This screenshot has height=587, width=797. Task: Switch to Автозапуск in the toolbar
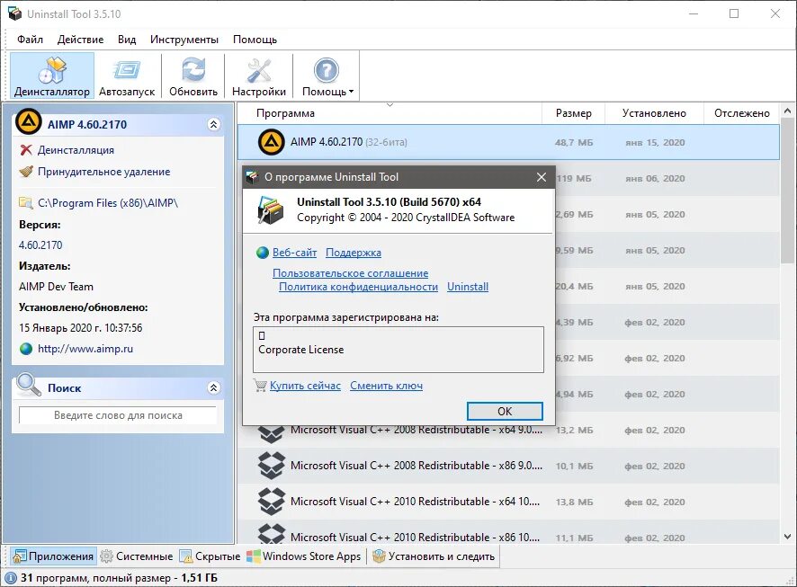point(127,76)
